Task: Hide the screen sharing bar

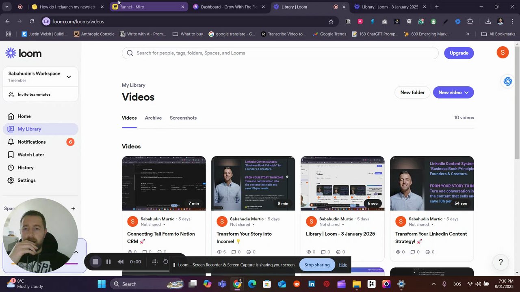Action: (x=343, y=265)
